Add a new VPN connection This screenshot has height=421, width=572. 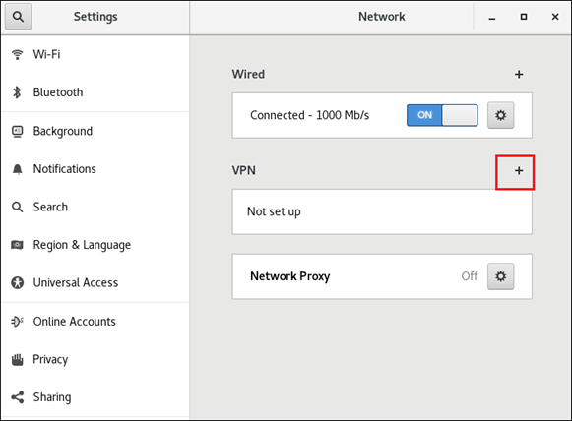coord(519,170)
